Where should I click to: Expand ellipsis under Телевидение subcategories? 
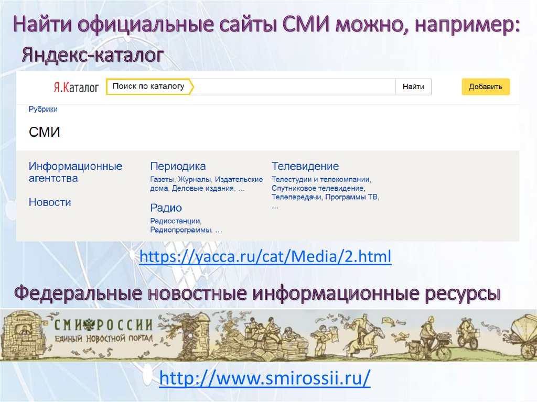275,206
